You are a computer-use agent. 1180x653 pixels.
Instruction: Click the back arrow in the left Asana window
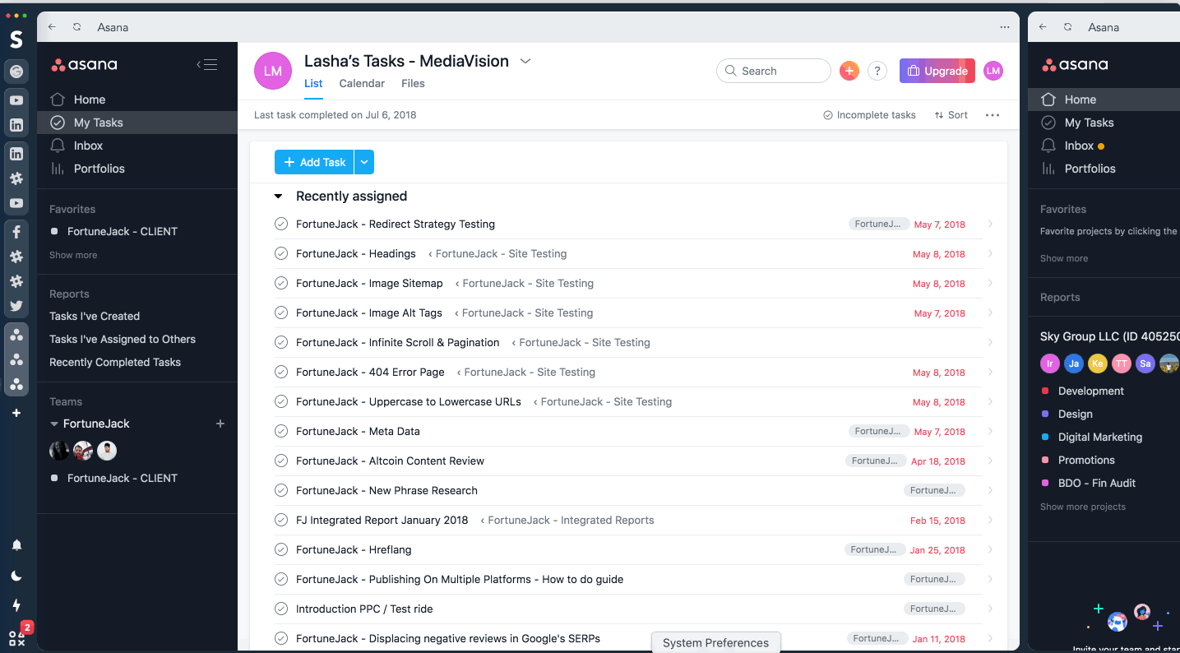52,27
